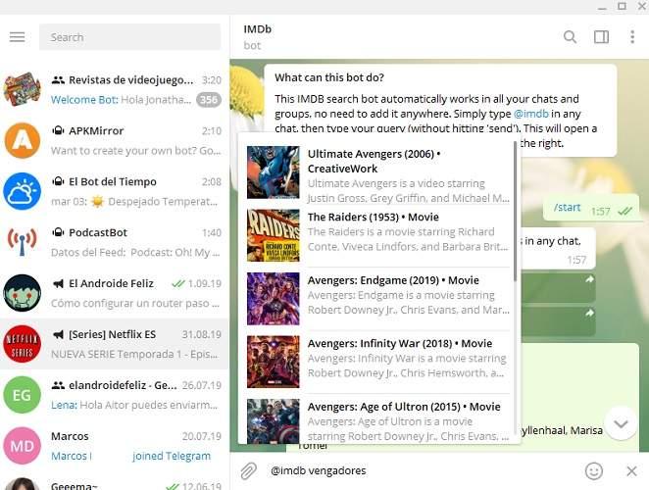Open El Androide Feliz channel avatar
Screen dimensions: 649x490
[x=22, y=293]
